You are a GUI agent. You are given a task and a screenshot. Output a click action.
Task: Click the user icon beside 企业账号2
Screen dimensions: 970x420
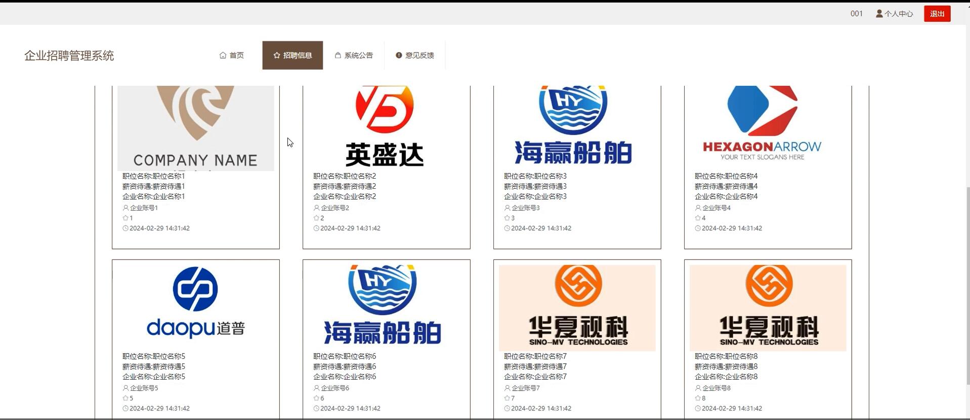[316, 207]
